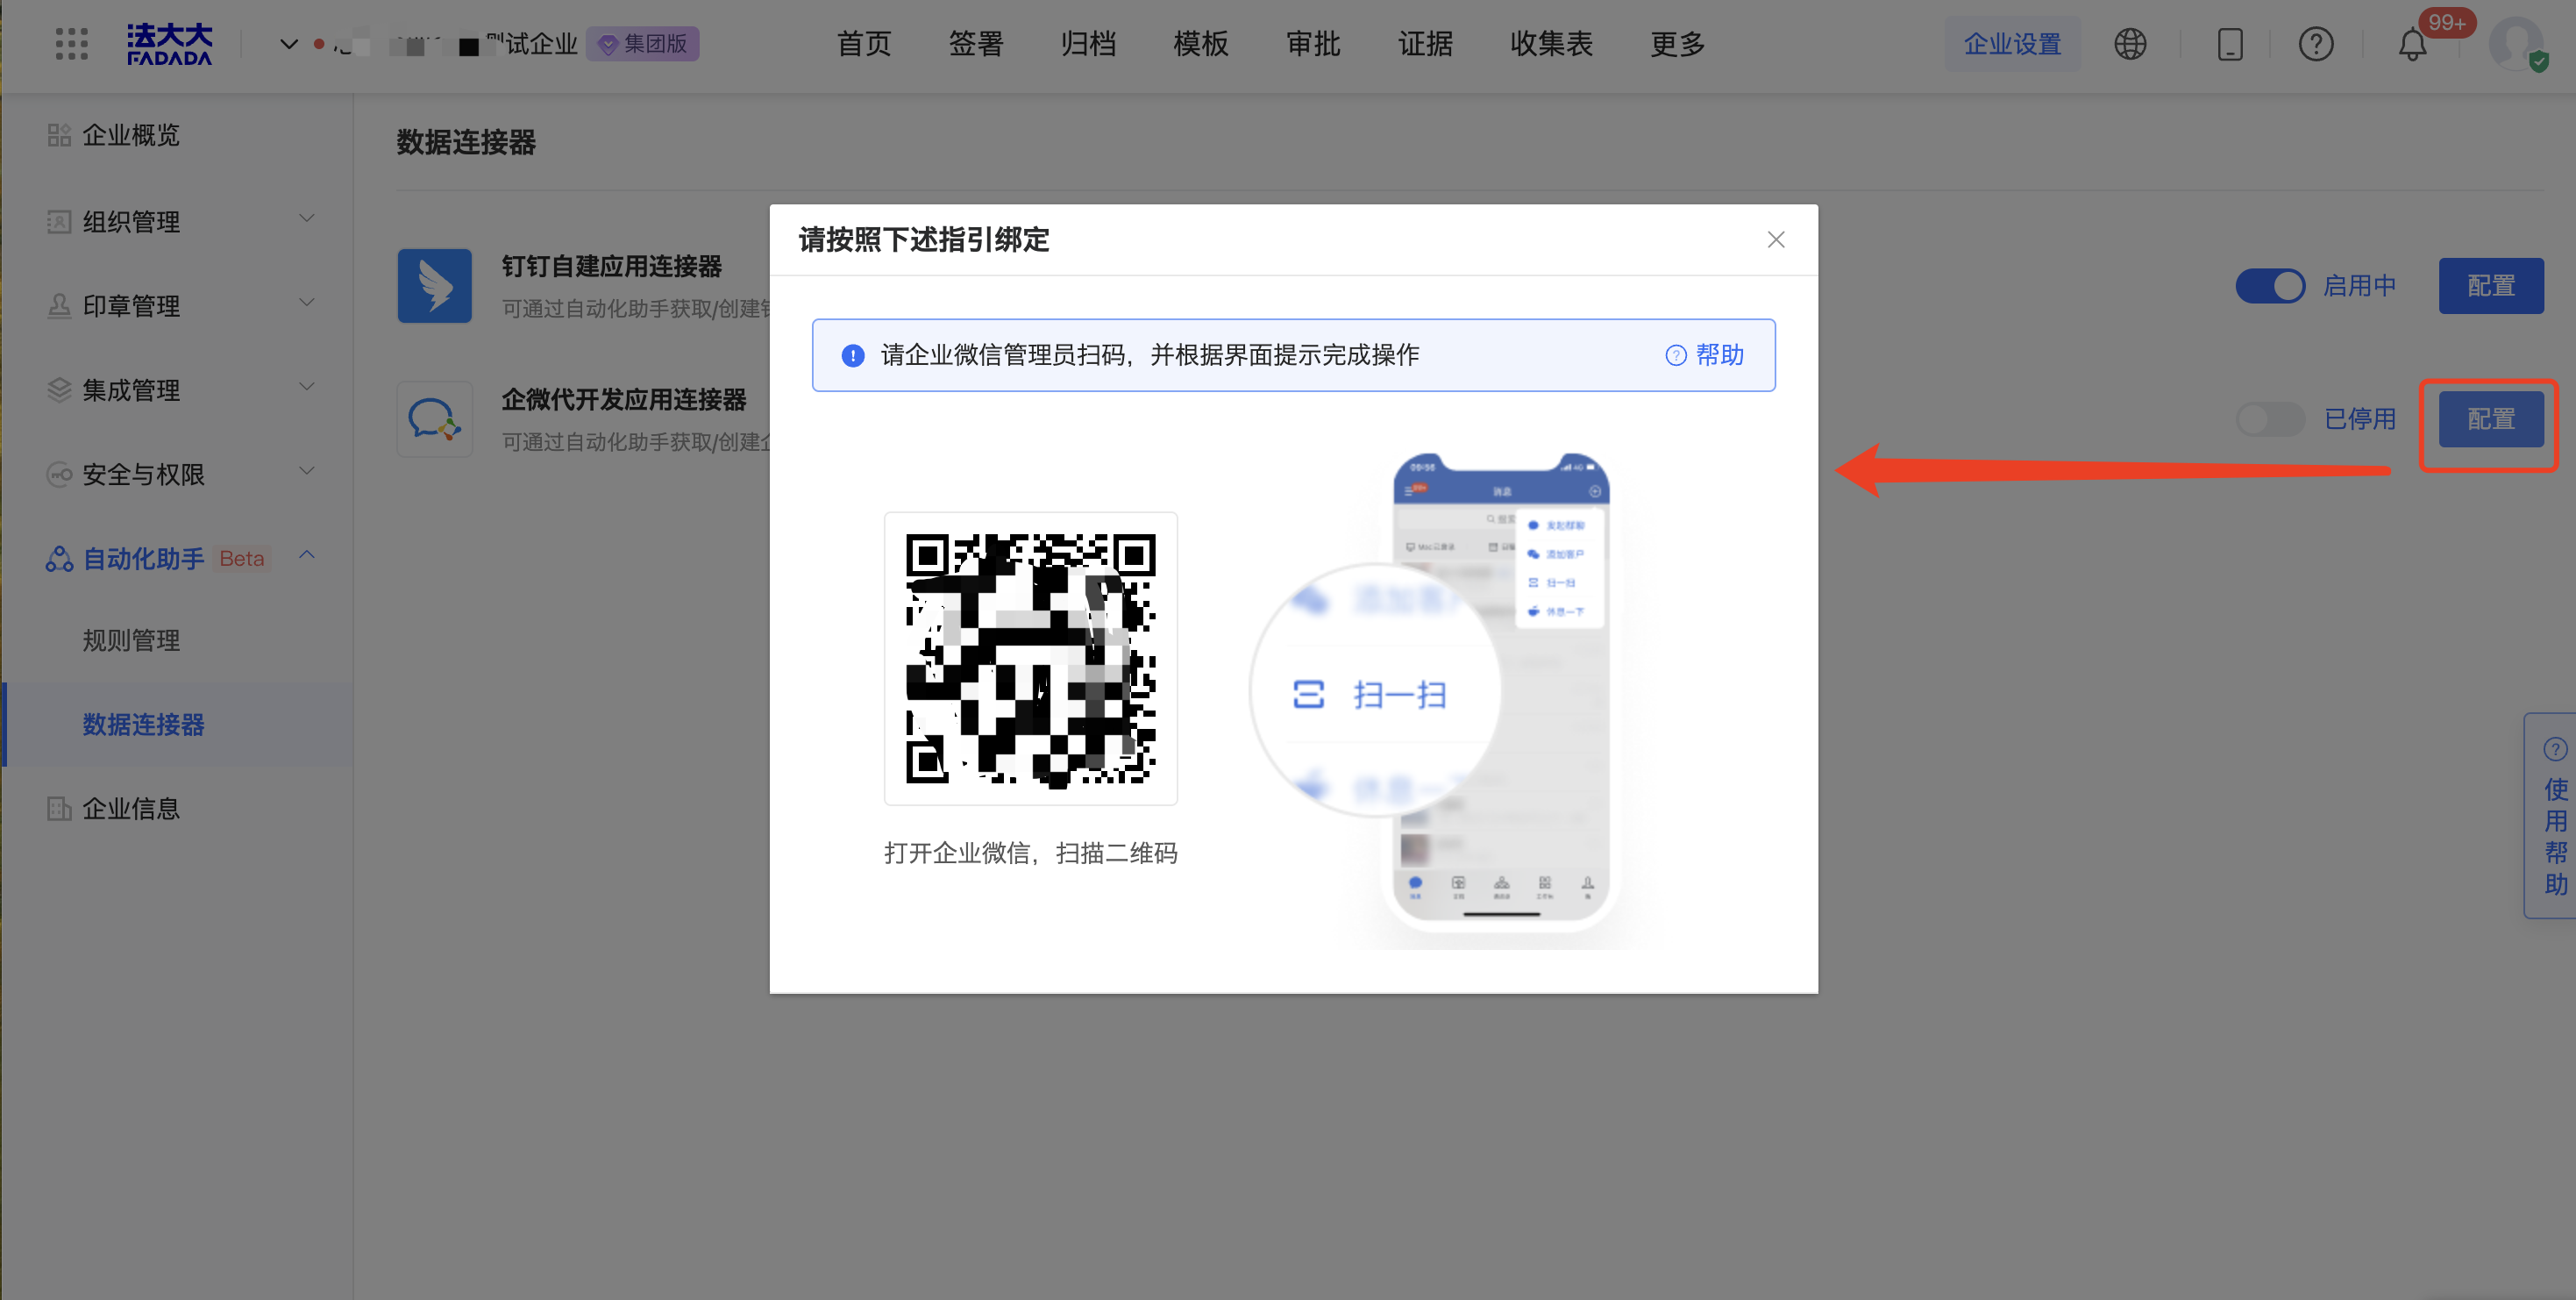This screenshot has width=2576, height=1300.
Task: Click the 企业概览 sidebar icon
Action: tap(59, 135)
